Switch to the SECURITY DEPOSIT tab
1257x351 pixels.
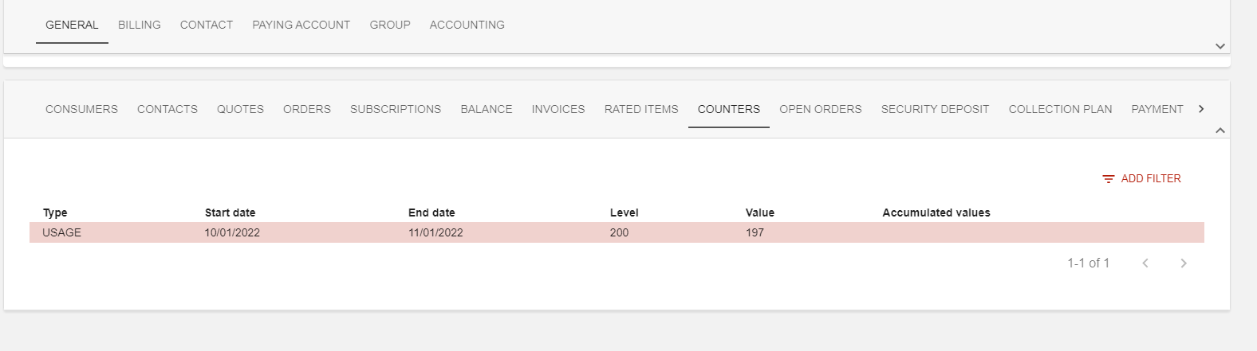(935, 109)
